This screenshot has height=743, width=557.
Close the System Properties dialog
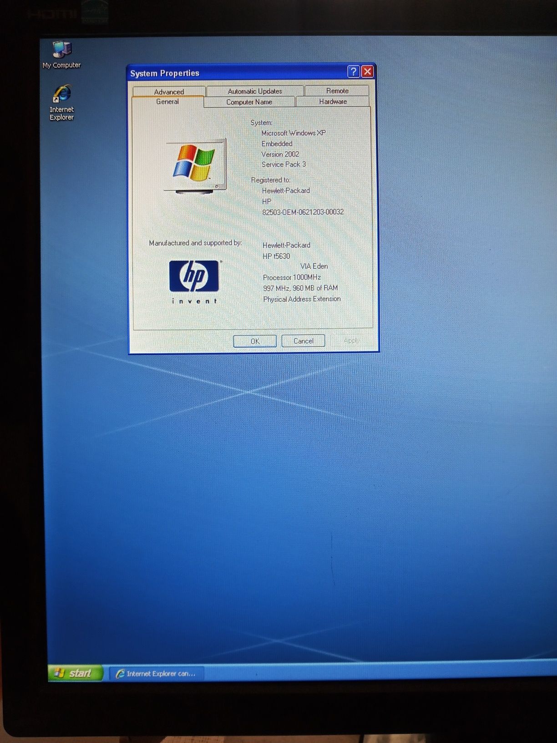367,71
